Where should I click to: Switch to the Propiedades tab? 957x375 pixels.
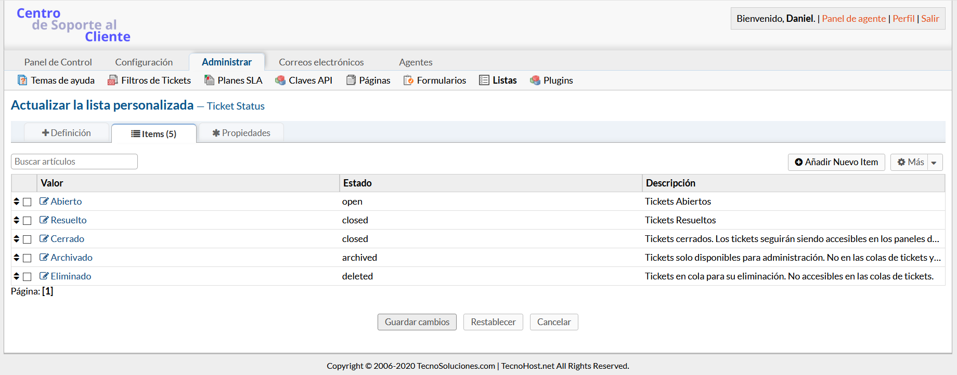pyautogui.click(x=241, y=133)
